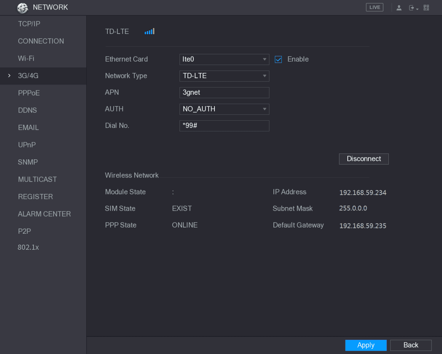The image size is (442, 354).
Task: Click the Wireless Network section heading
Action: (x=132, y=175)
